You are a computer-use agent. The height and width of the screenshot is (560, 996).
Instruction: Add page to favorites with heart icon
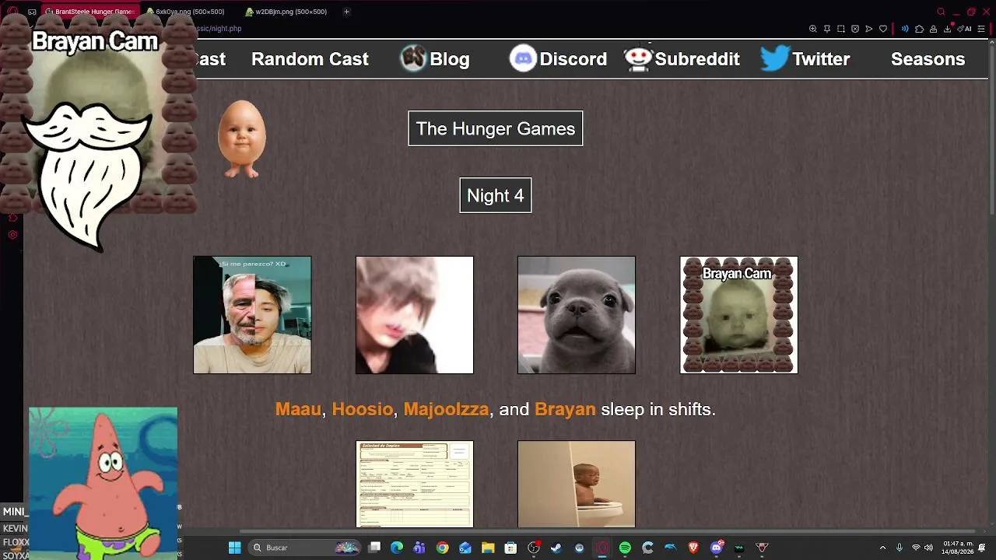[883, 29]
